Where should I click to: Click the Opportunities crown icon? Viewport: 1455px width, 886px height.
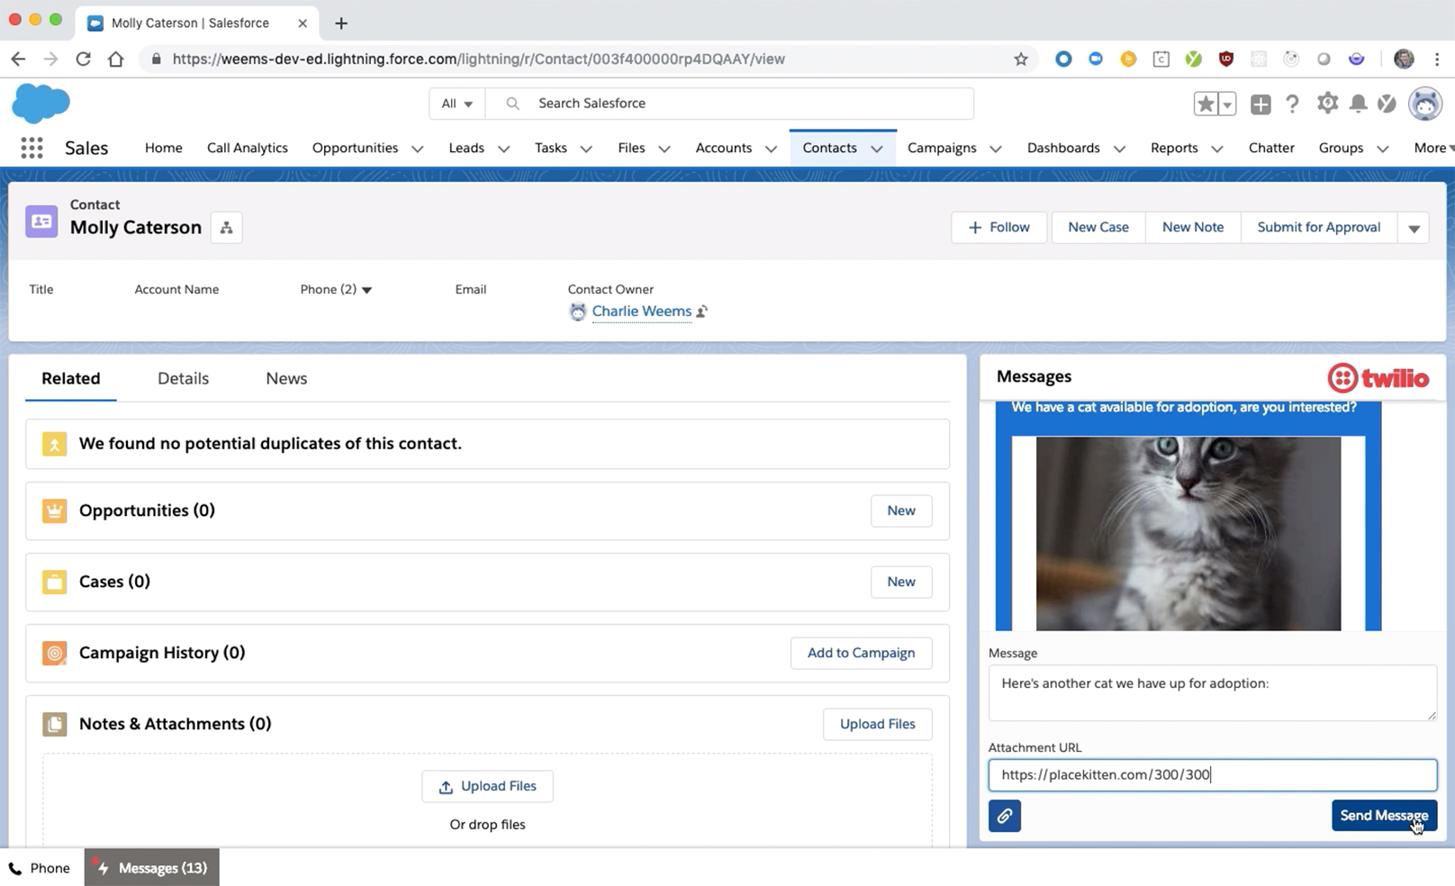(x=55, y=511)
